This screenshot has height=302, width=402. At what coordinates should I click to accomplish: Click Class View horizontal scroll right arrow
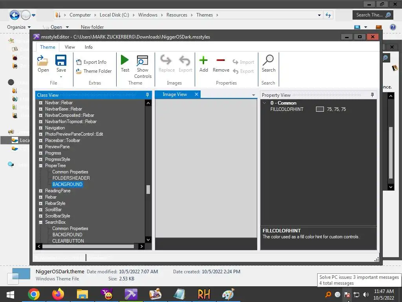(x=141, y=246)
